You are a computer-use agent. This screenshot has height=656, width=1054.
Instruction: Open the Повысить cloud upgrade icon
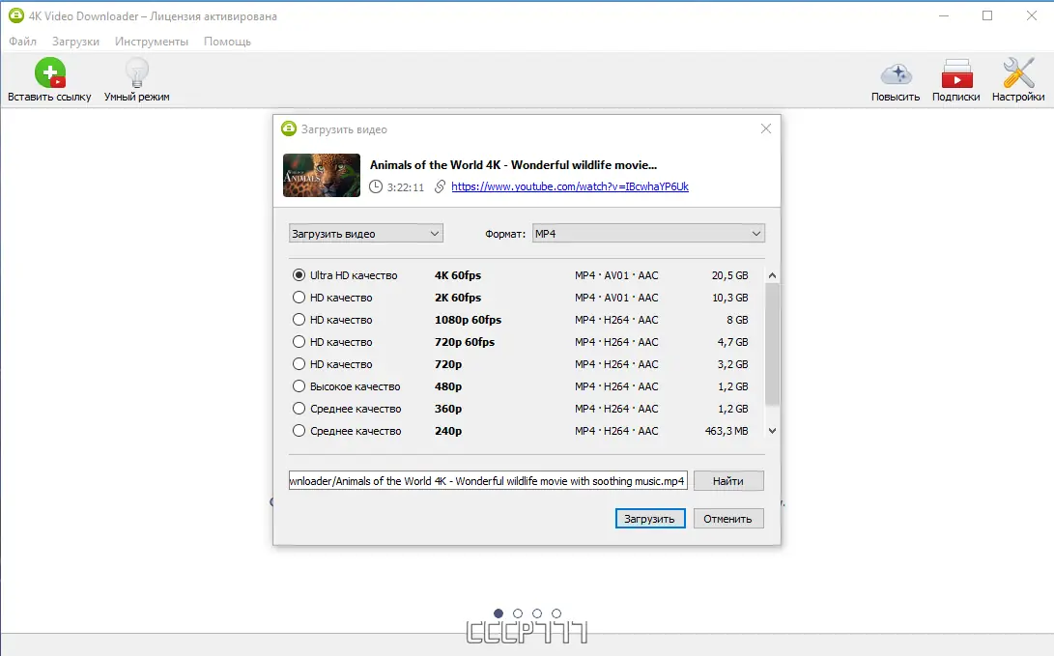896,74
